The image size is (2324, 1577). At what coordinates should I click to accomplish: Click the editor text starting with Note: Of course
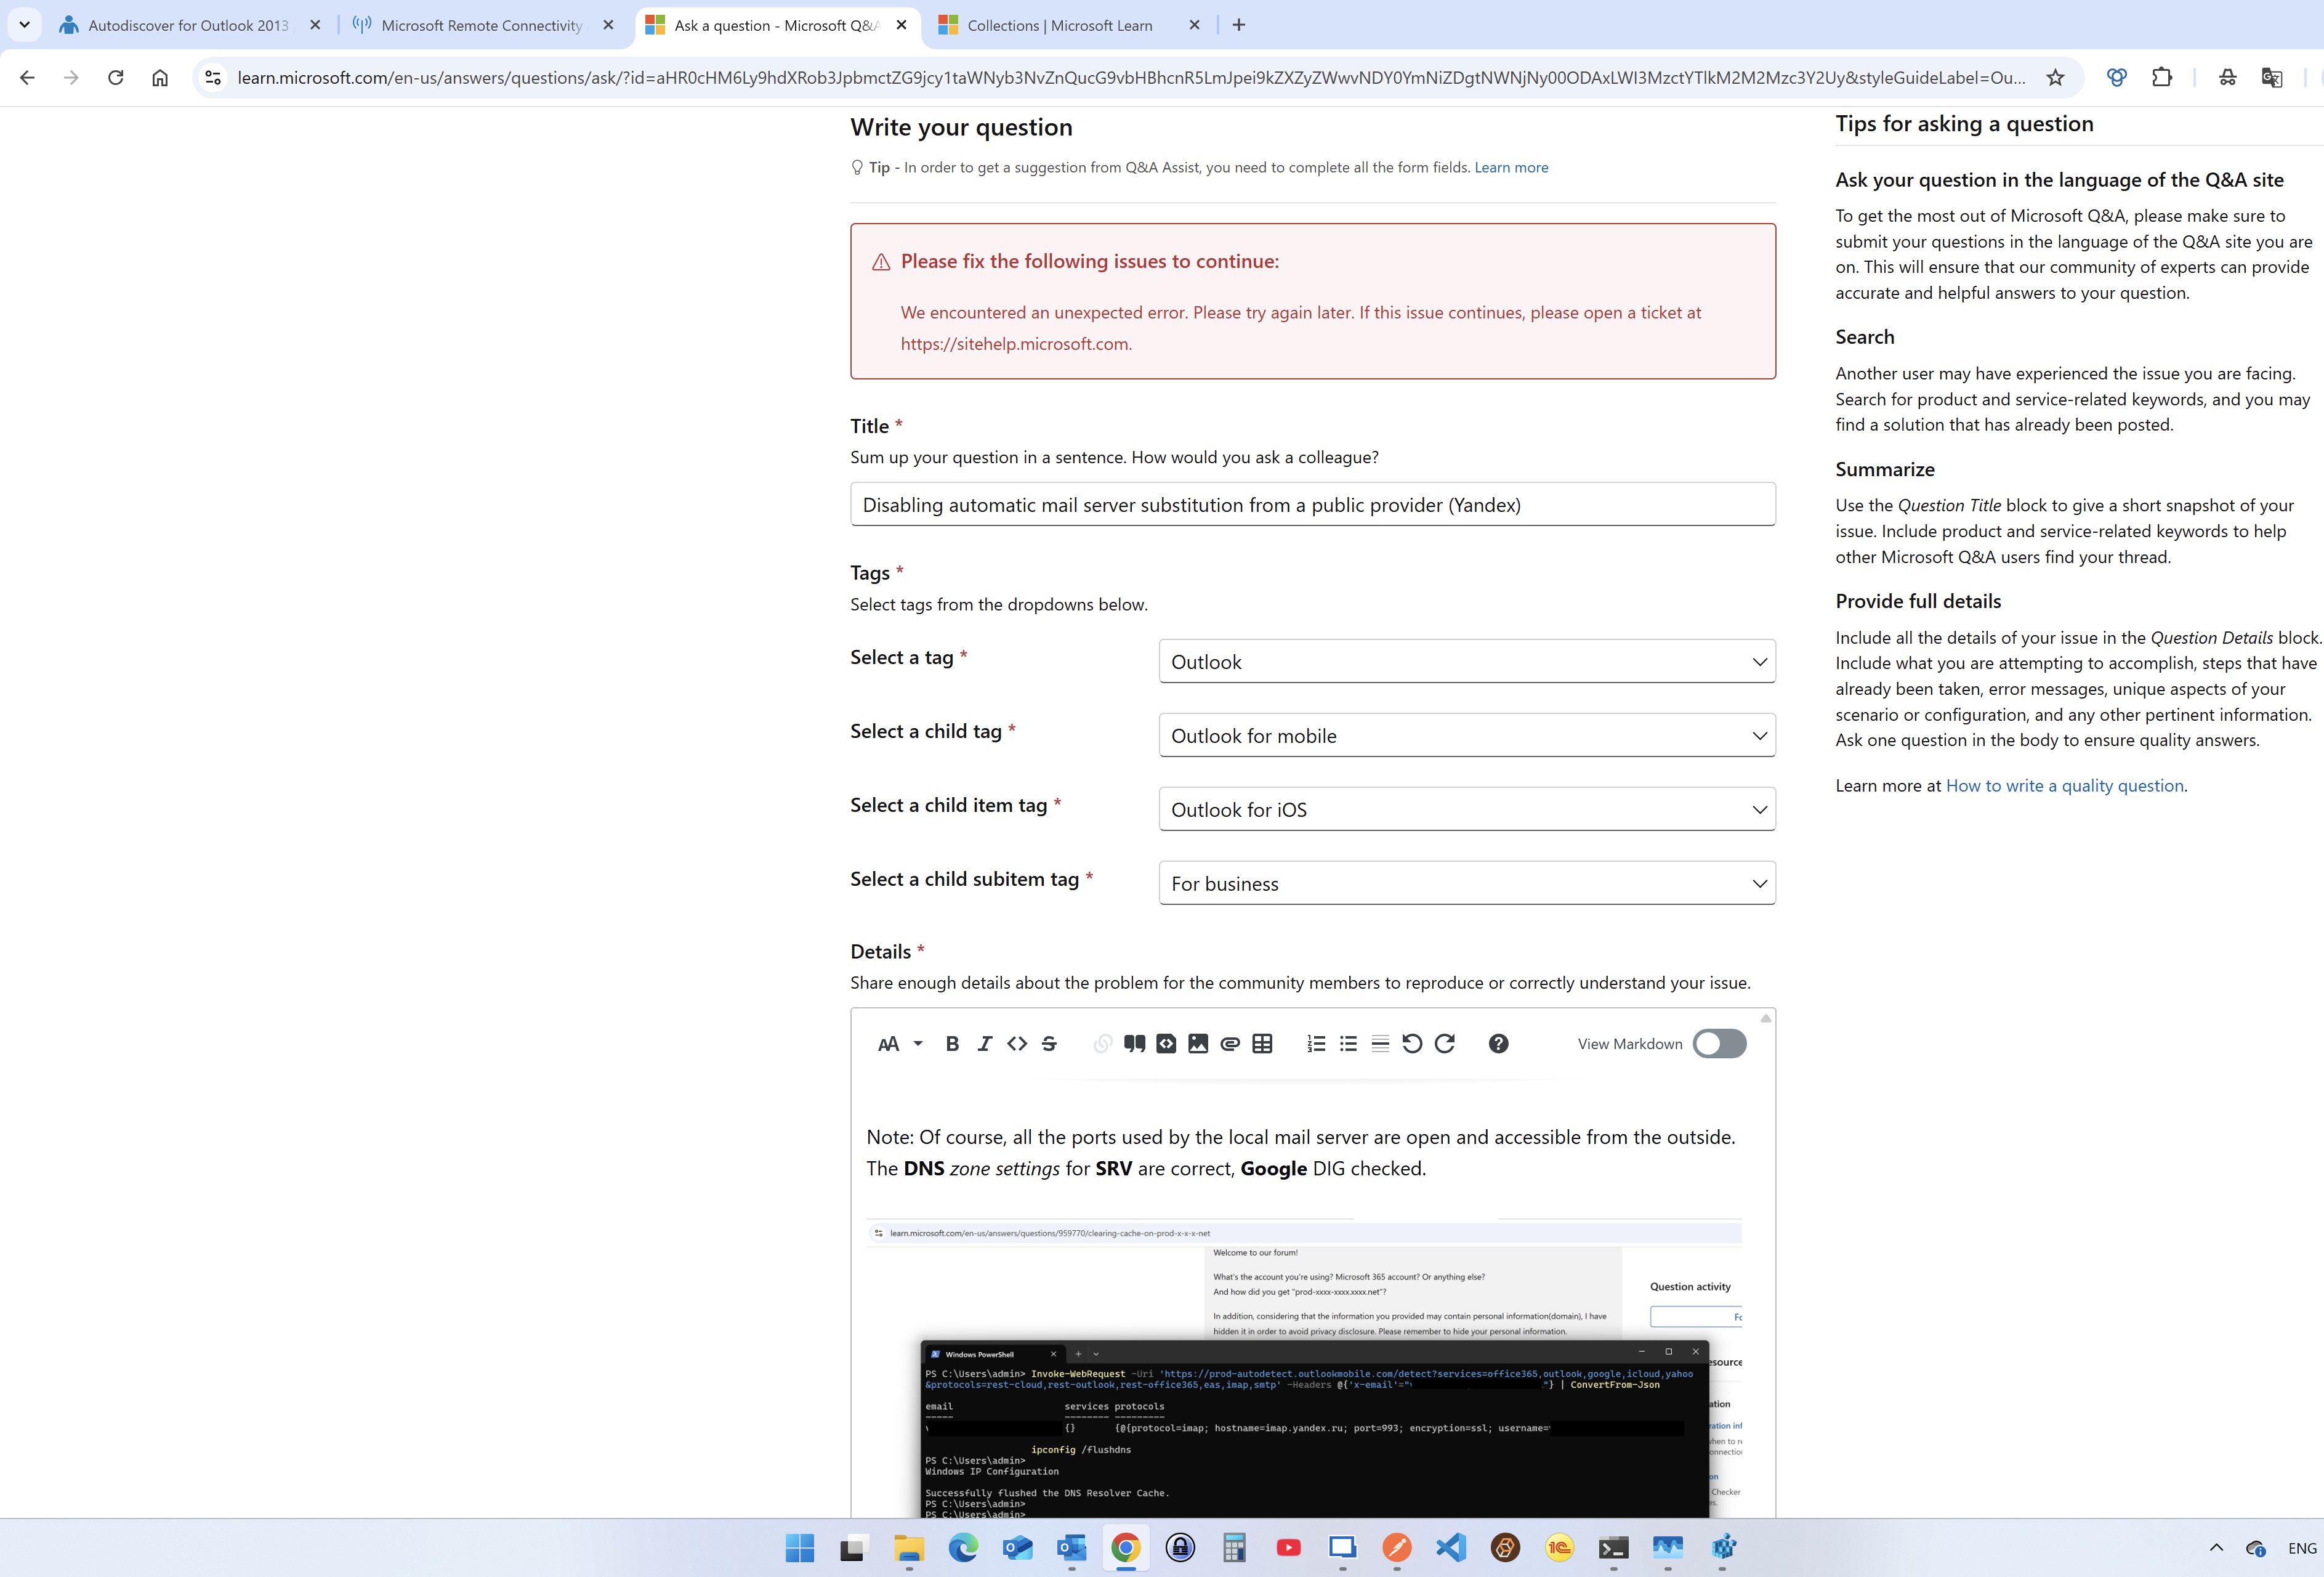coord(1300,1153)
